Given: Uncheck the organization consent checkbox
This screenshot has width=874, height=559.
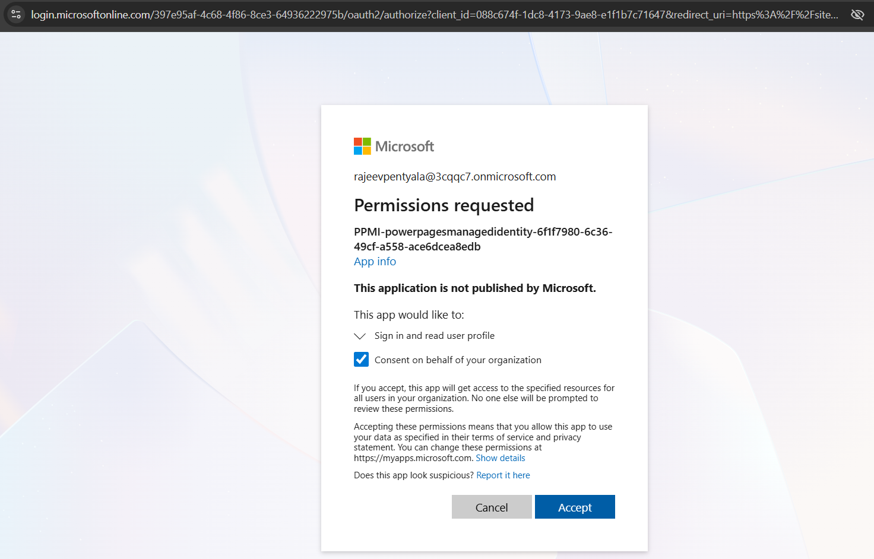Looking at the screenshot, I should [x=361, y=360].
